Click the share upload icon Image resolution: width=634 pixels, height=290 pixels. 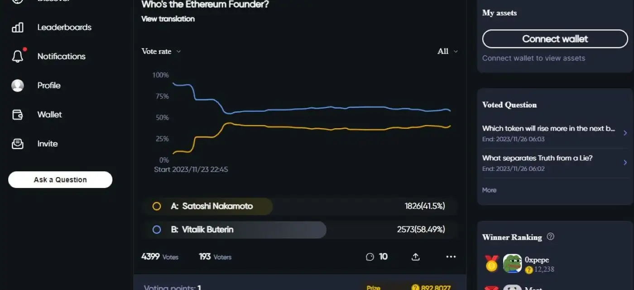[416, 257]
